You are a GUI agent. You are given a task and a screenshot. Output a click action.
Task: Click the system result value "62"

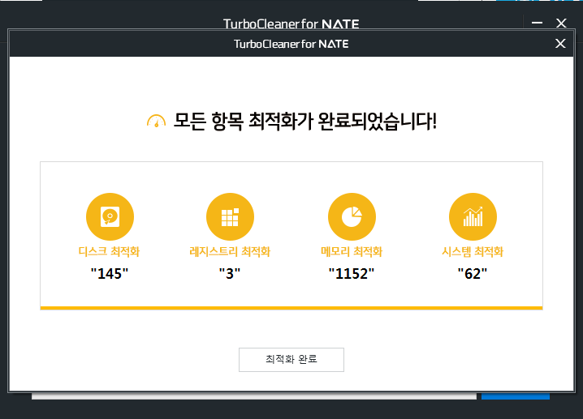[x=473, y=273]
